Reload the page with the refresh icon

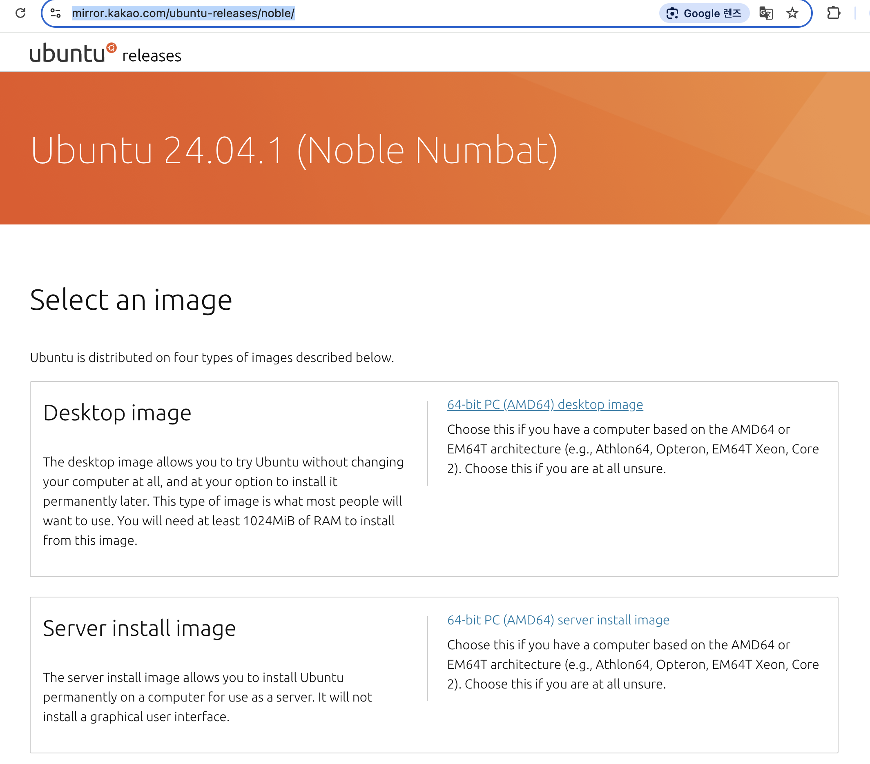pos(20,13)
